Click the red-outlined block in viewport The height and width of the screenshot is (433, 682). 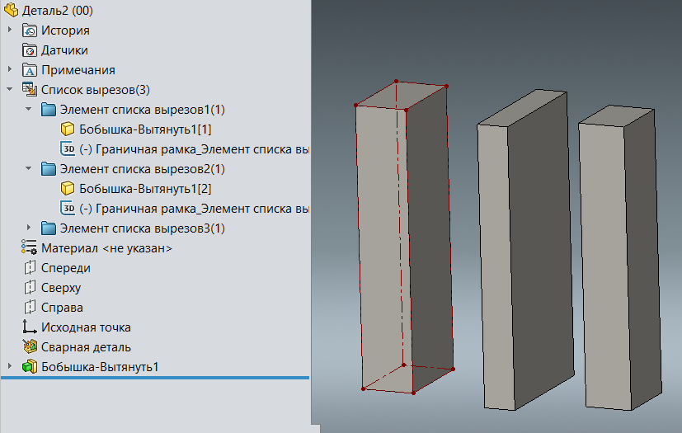coord(405,238)
